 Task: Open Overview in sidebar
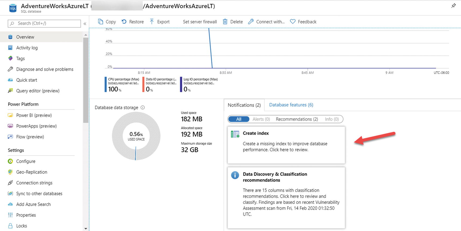click(x=41, y=37)
